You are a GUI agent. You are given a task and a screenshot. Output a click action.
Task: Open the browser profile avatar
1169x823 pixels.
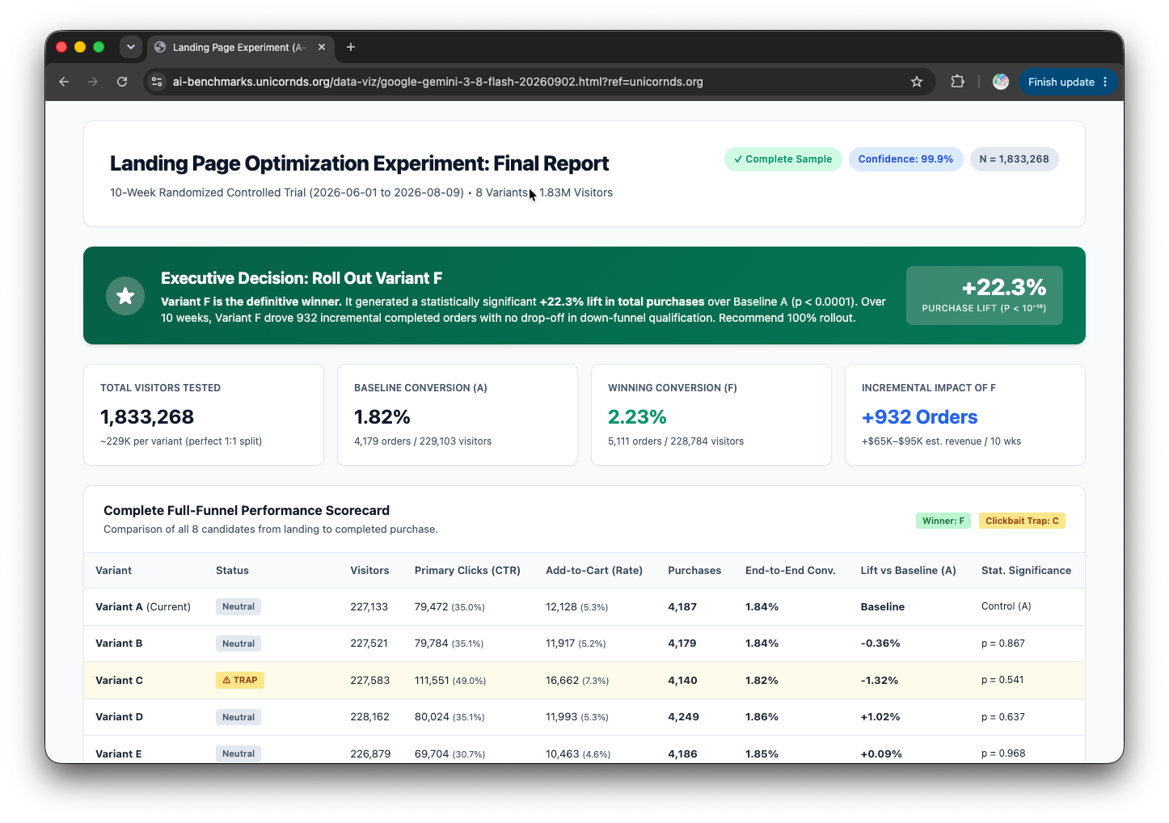coord(1001,82)
